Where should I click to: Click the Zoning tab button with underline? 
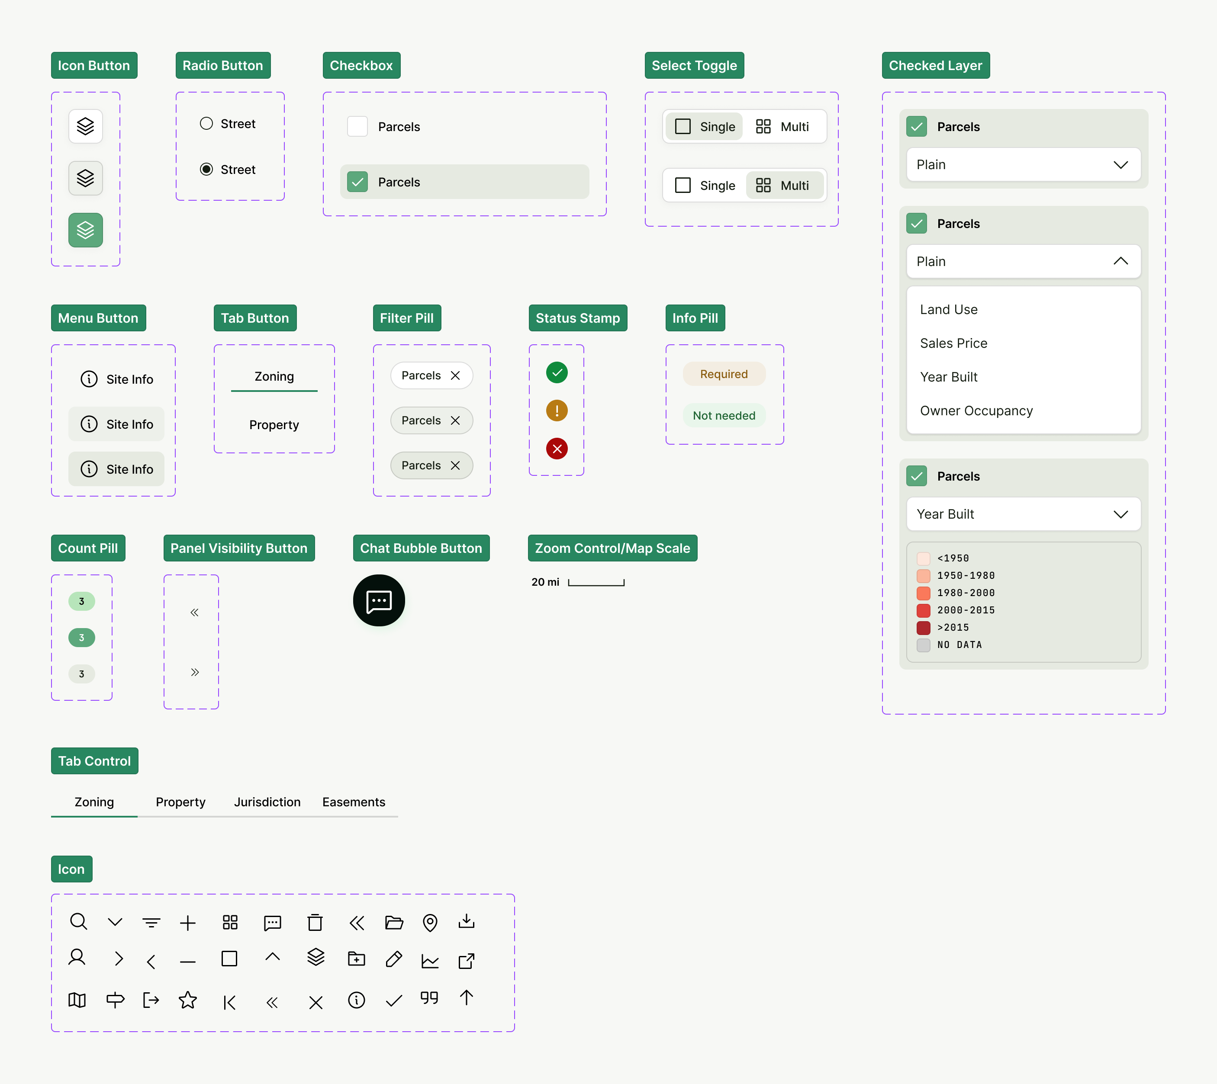point(274,376)
